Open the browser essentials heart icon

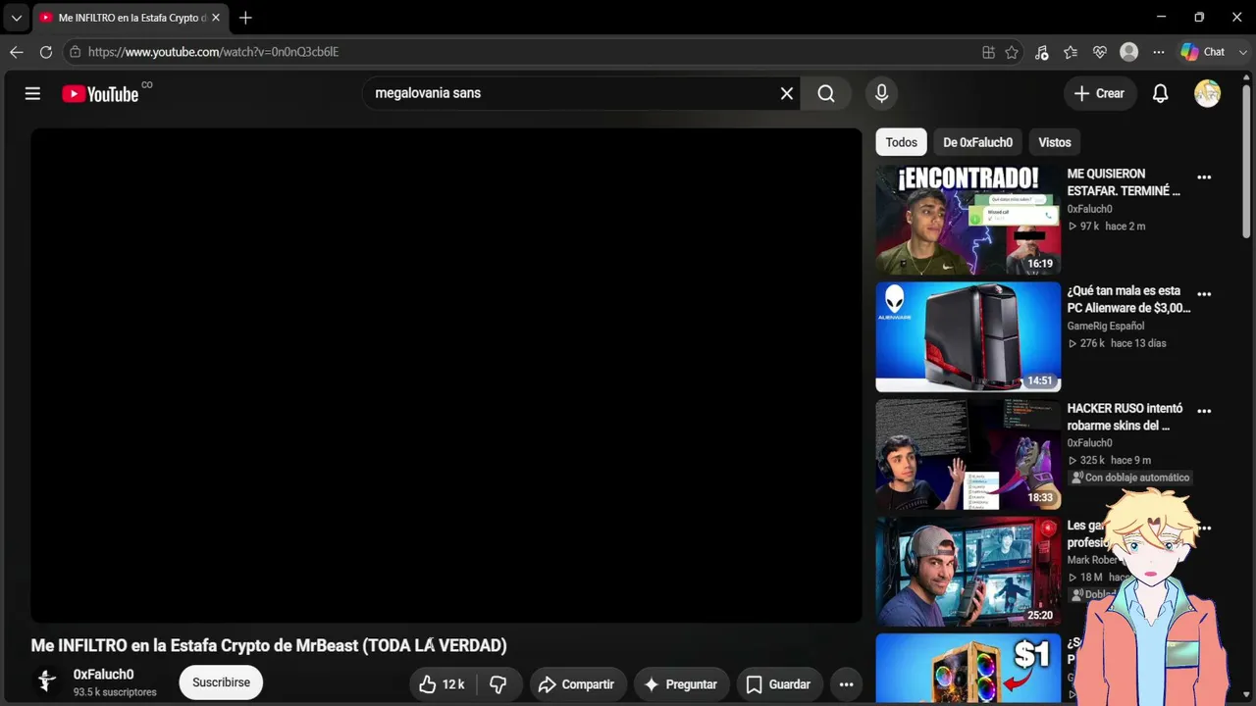pos(1100,52)
